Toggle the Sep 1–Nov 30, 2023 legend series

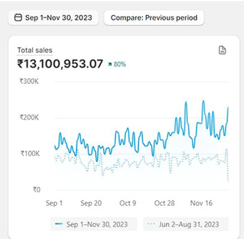[94, 224]
